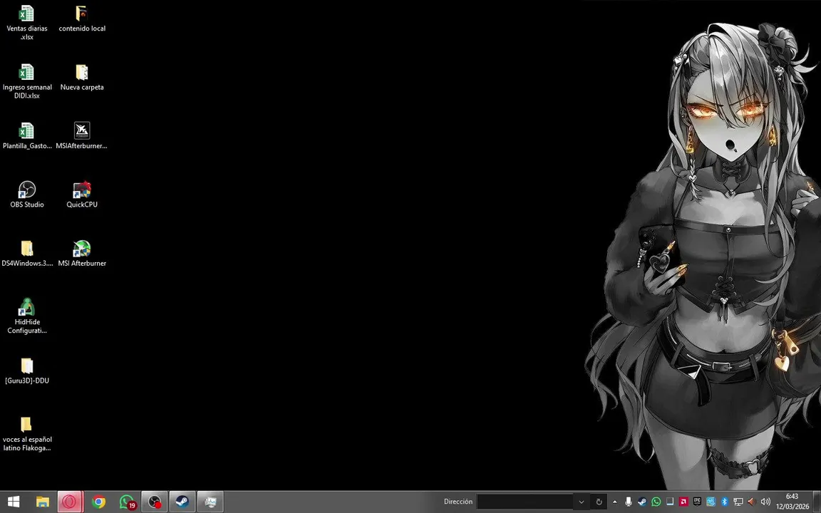Screen dimensions: 821x513
Task: Launch Opera browser from taskbar
Action: pyautogui.click(x=70, y=502)
